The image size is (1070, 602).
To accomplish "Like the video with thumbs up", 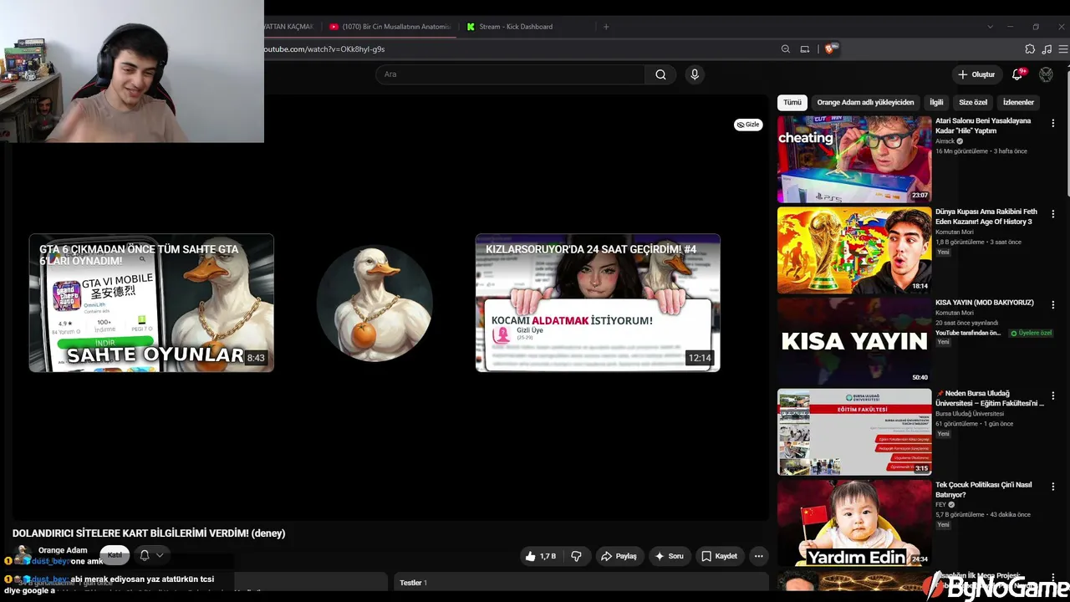I will (539, 556).
